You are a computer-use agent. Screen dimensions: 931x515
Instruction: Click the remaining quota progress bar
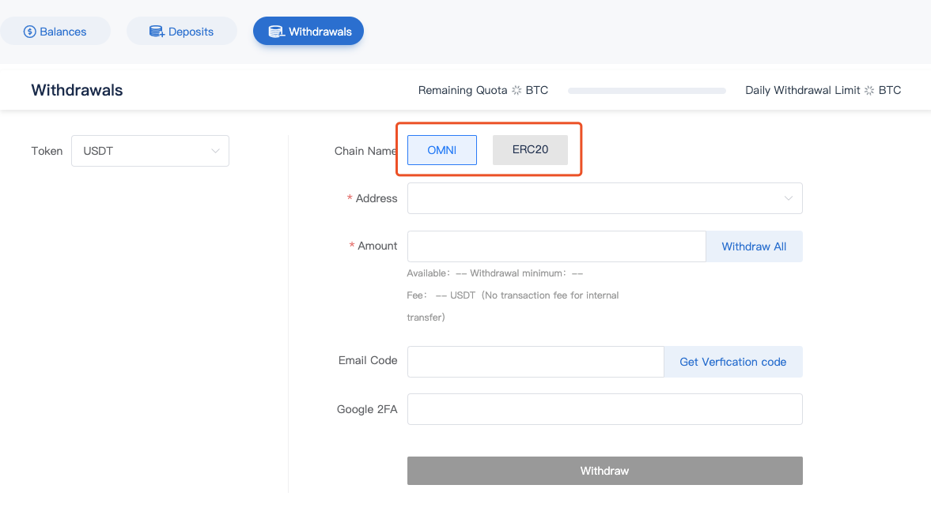click(646, 91)
